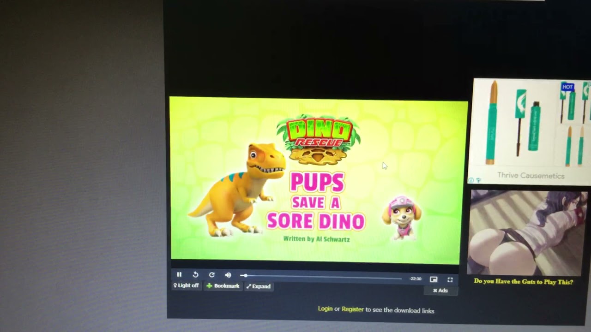The width and height of the screenshot is (591, 332).
Task: Expand the video player
Action: pos(259,286)
